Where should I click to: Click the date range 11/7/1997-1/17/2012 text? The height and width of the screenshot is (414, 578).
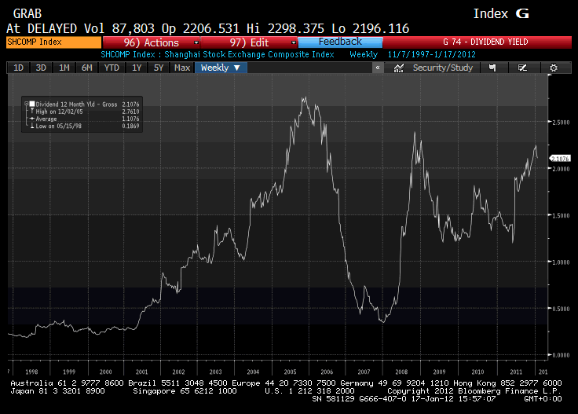point(432,54)
